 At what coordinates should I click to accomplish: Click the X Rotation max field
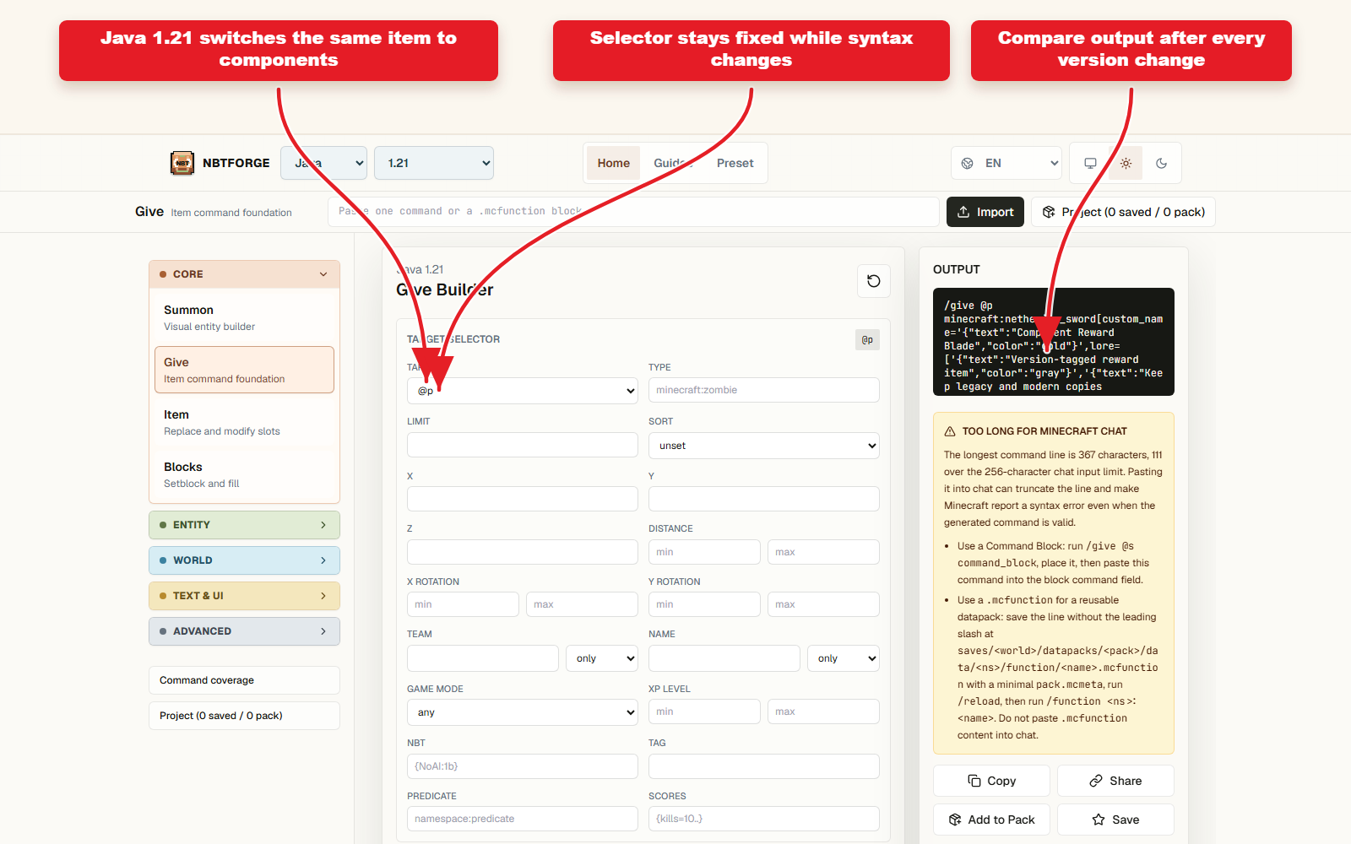582,604
